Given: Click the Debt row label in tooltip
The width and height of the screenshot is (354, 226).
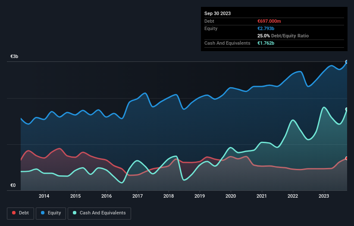Looking at the screenshot, I should click(209, 21).
